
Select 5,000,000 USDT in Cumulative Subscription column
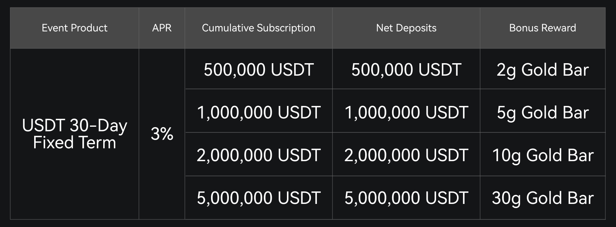click(258, 198)
